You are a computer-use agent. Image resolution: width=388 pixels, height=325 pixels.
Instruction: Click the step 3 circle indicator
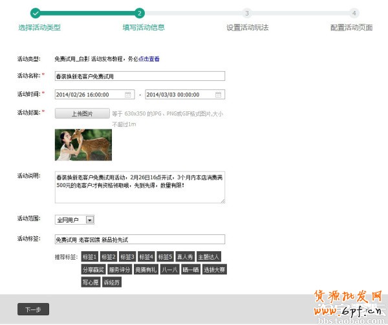coord(246,12)
